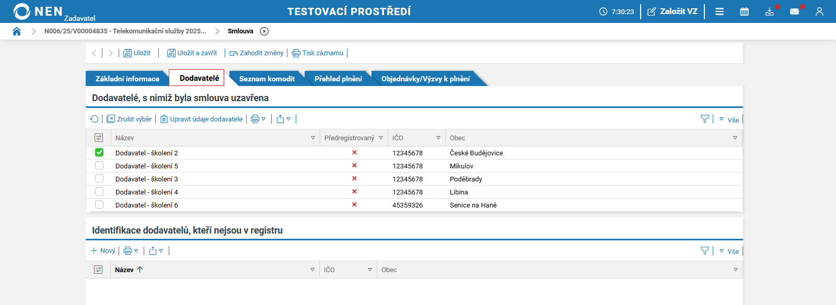Switch to Seznam komodit tab
Image resolution: width=836 pixels, height=305 pixels.
pos(266,79)
